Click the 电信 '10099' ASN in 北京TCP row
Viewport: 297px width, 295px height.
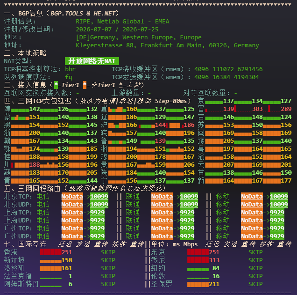99,197
